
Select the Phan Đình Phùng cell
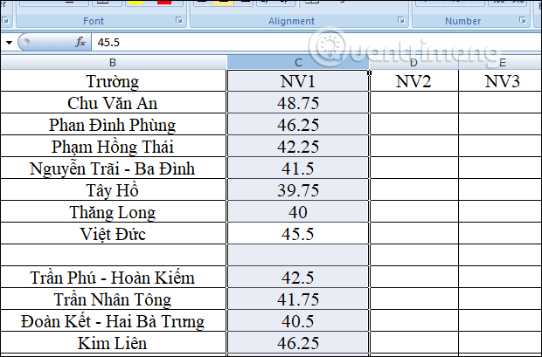coord(114,124)
